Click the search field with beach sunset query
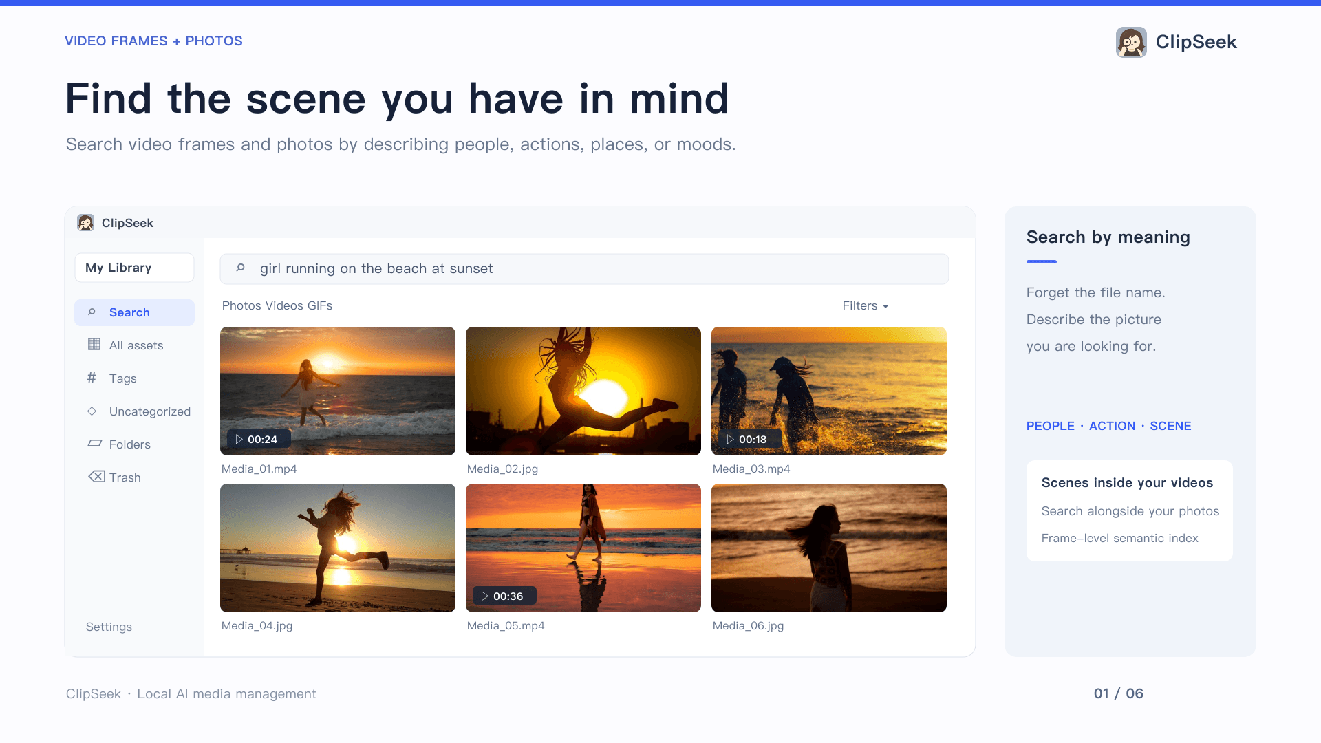The height and width of the screenshot is (743, 1321). tap(584, 269)
